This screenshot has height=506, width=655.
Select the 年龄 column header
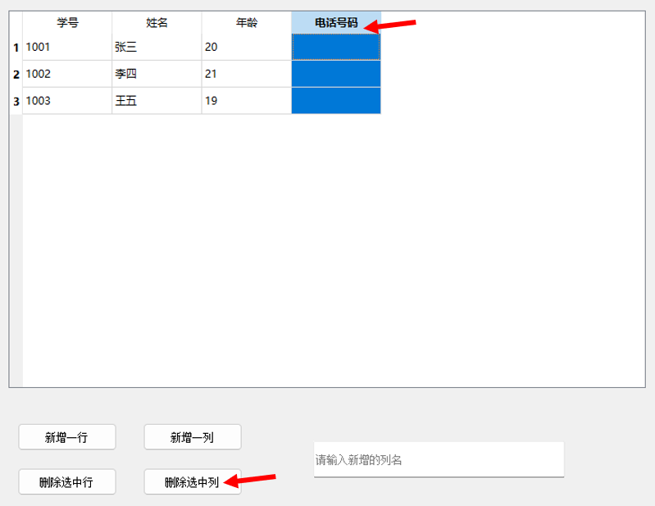coord(247,23)
